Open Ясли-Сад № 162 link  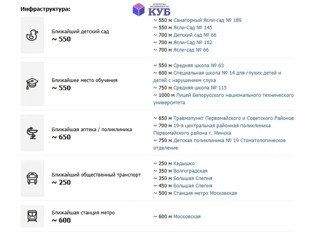[193, 42]
